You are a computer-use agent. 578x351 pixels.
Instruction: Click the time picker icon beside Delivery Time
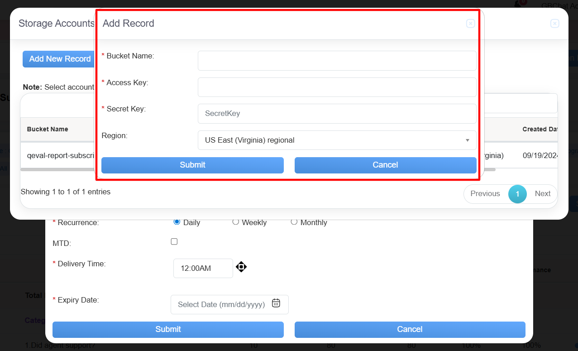[241, 267]
